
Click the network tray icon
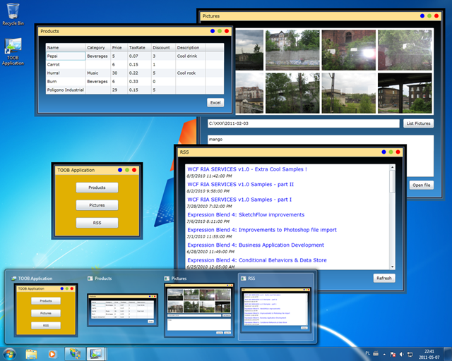pyautogui.click(x=410, y=354)
